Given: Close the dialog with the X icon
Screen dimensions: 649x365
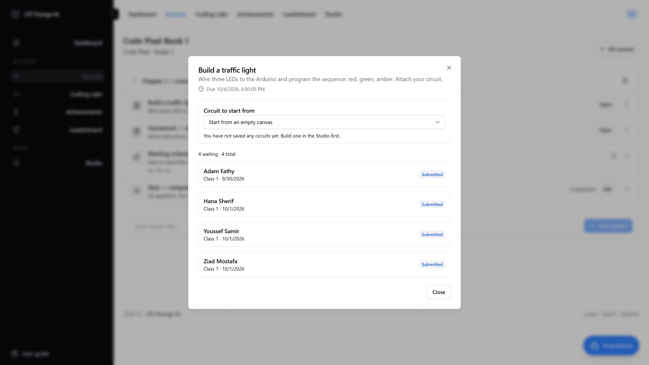Looking at the screenshot, I should 449,68.
